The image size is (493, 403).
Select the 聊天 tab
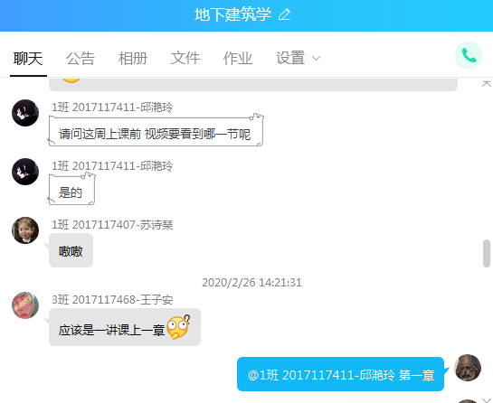point(28,59)
